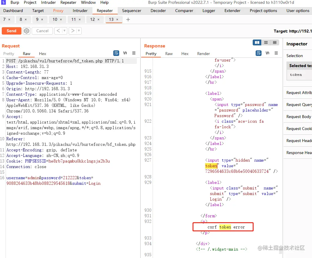Add a new Repeater tab

128,19
